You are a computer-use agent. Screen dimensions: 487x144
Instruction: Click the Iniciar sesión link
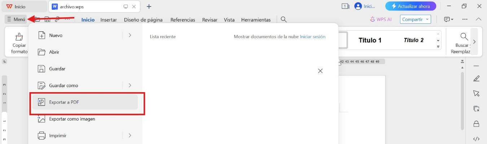[x=312, y=37]
